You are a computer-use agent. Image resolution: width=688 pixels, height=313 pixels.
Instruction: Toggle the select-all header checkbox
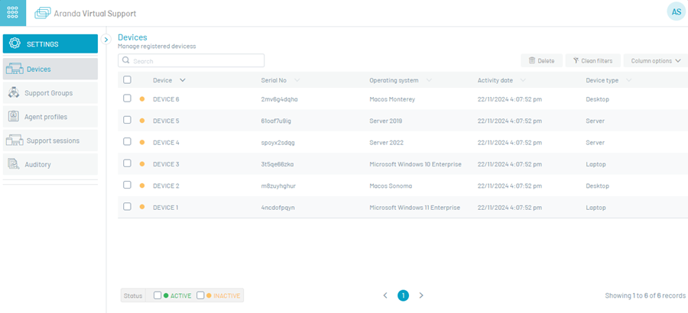click(127, 80)
